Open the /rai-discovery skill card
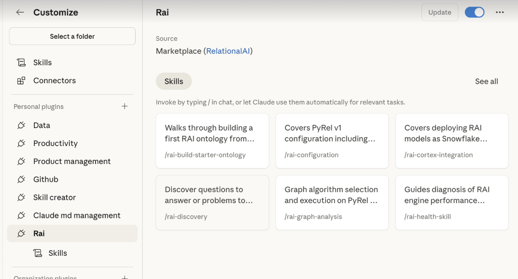The image size is (518, 279). 212,202
